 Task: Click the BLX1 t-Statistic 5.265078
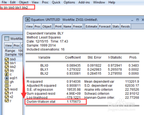(115, 70)
